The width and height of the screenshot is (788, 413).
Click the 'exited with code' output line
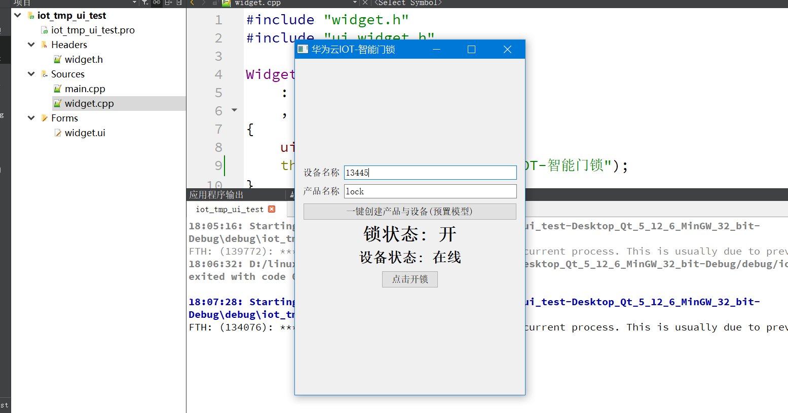[x=242, y=277]
